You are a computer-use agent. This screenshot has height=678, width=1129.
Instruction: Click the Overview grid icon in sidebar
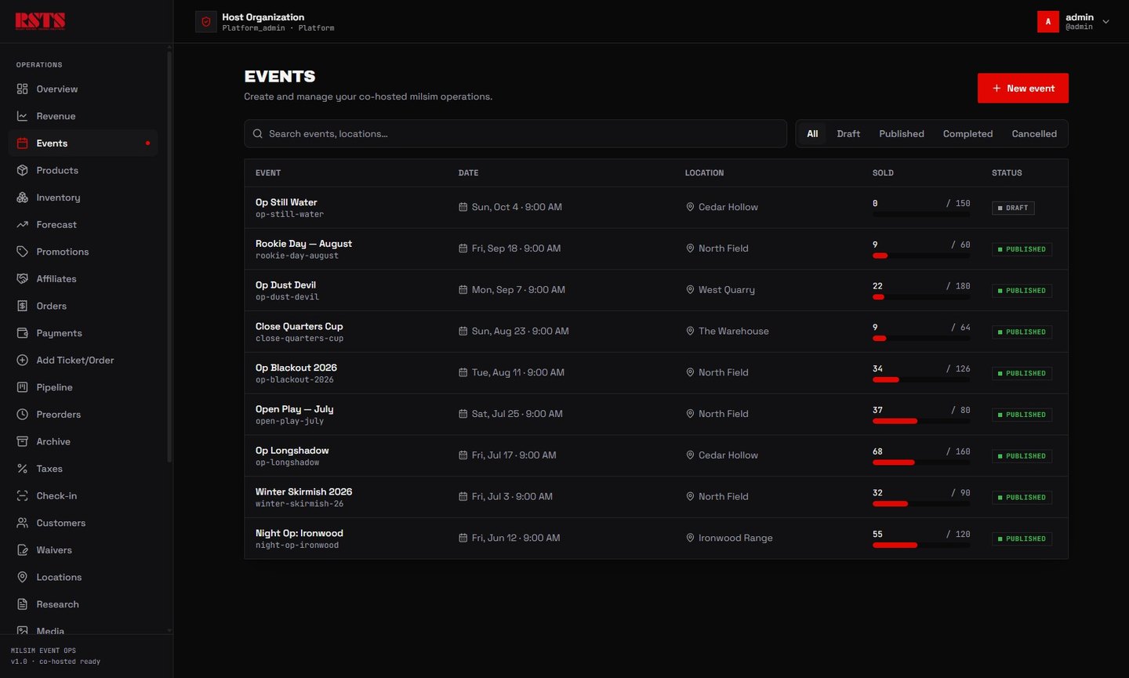click(x=22, y=89)
